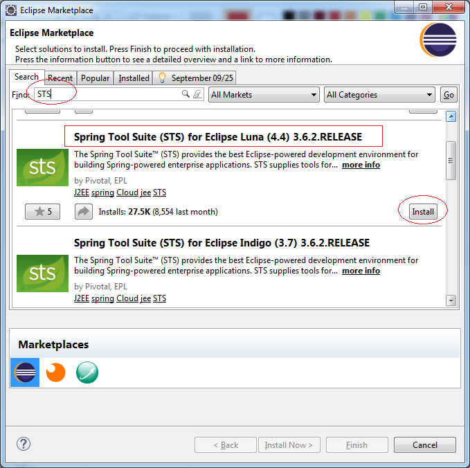This screenshot has height=468, width=470.
Task: Switch to the Recent tab
Action: coord(60,78)
